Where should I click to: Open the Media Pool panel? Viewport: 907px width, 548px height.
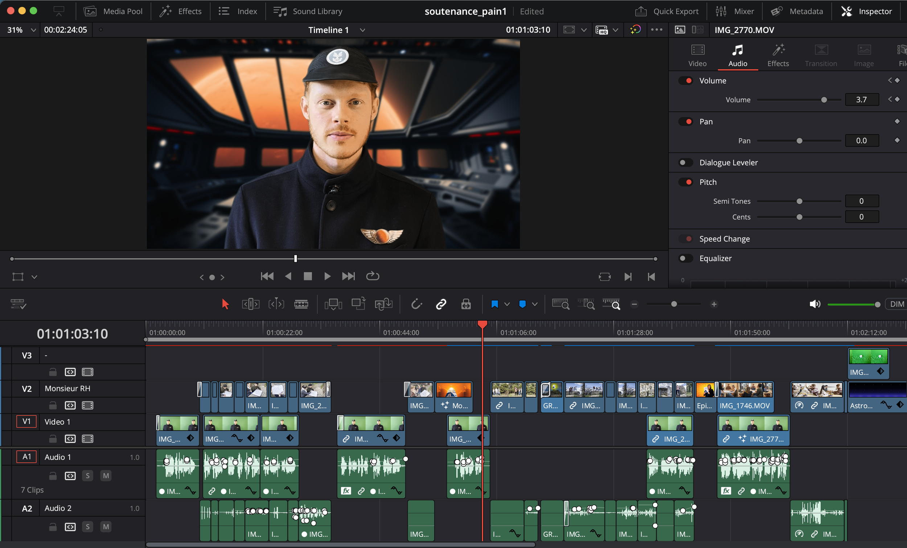(113, 11)
